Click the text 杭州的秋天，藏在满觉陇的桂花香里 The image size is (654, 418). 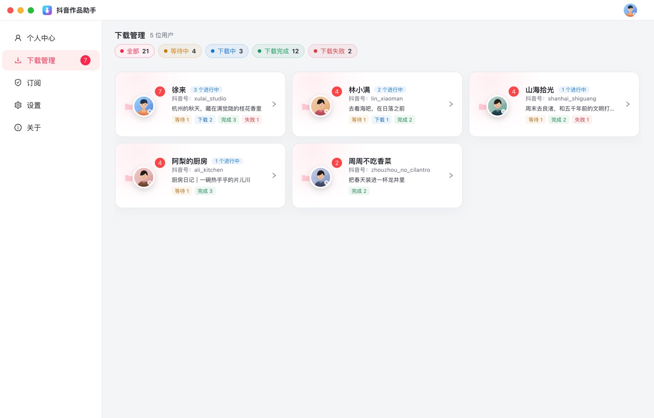point(217,109)
